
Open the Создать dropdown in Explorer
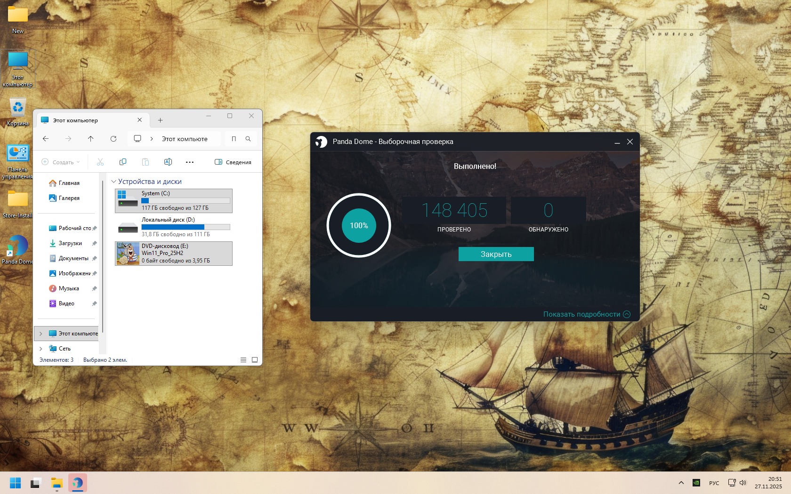coord(61,162)
